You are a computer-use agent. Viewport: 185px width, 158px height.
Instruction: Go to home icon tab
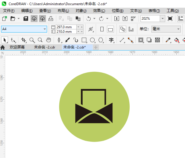click(3, 47)
